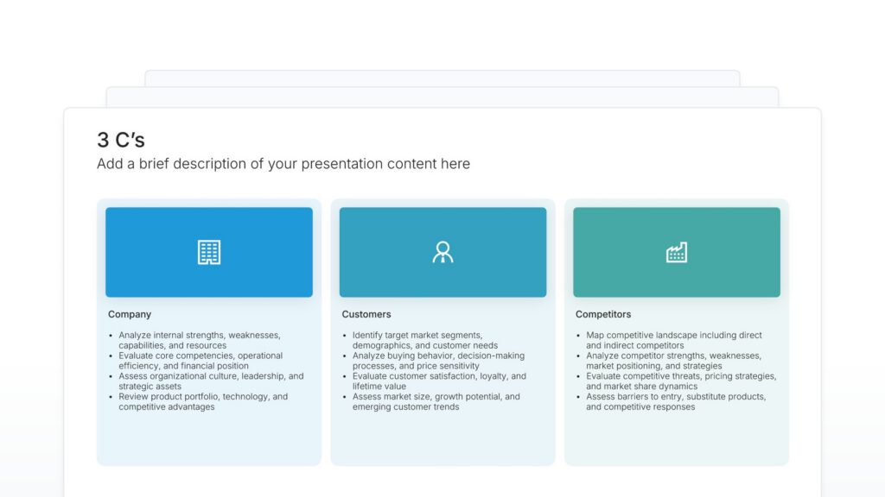
Task: Select the "Analyze buying behavior" bullet
Action: (438, 361)
